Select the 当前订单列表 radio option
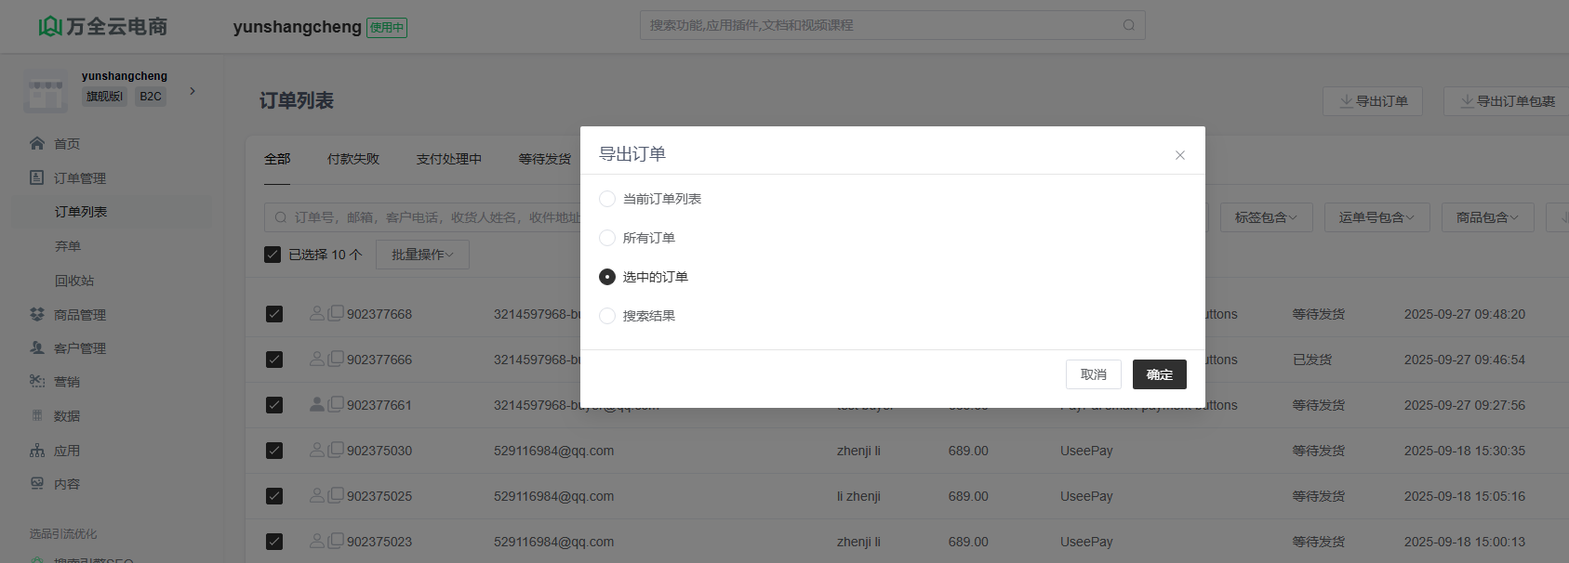Image resolution: width=1569 pixels, height=563 pixels. (x=607, y=199)
